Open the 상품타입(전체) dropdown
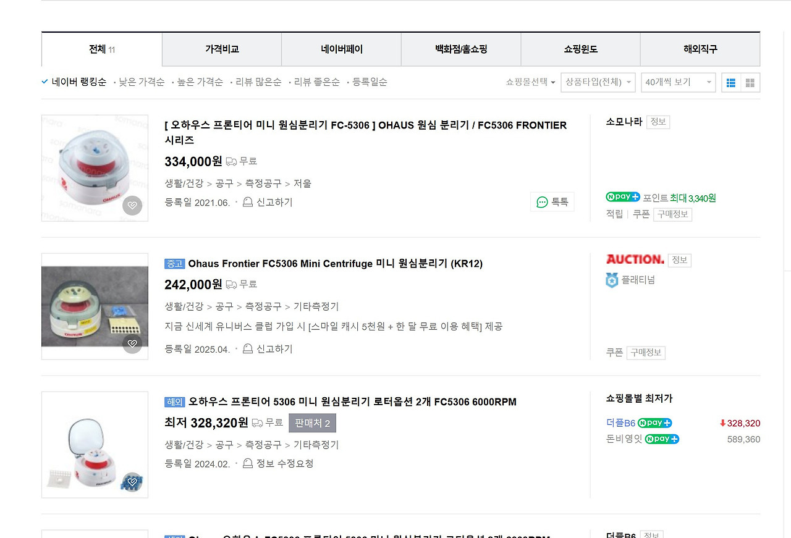Viewport: 791px width, 538px height. coord(598,82)
